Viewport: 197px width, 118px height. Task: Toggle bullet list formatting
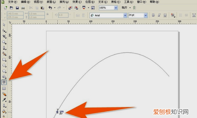tap(181, 15)
